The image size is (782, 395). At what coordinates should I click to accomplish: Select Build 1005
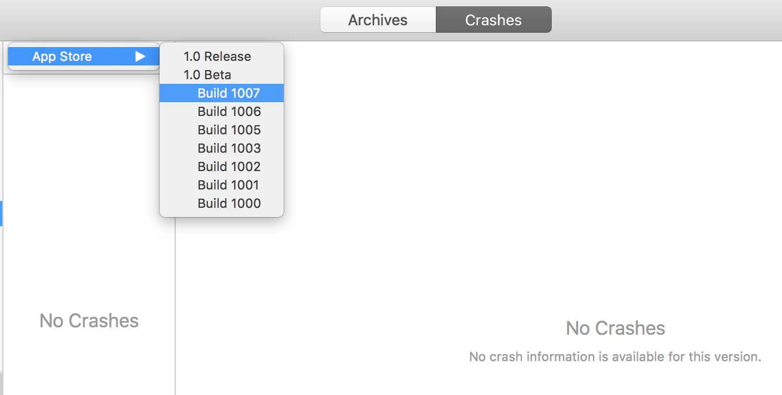pos(229,130)
